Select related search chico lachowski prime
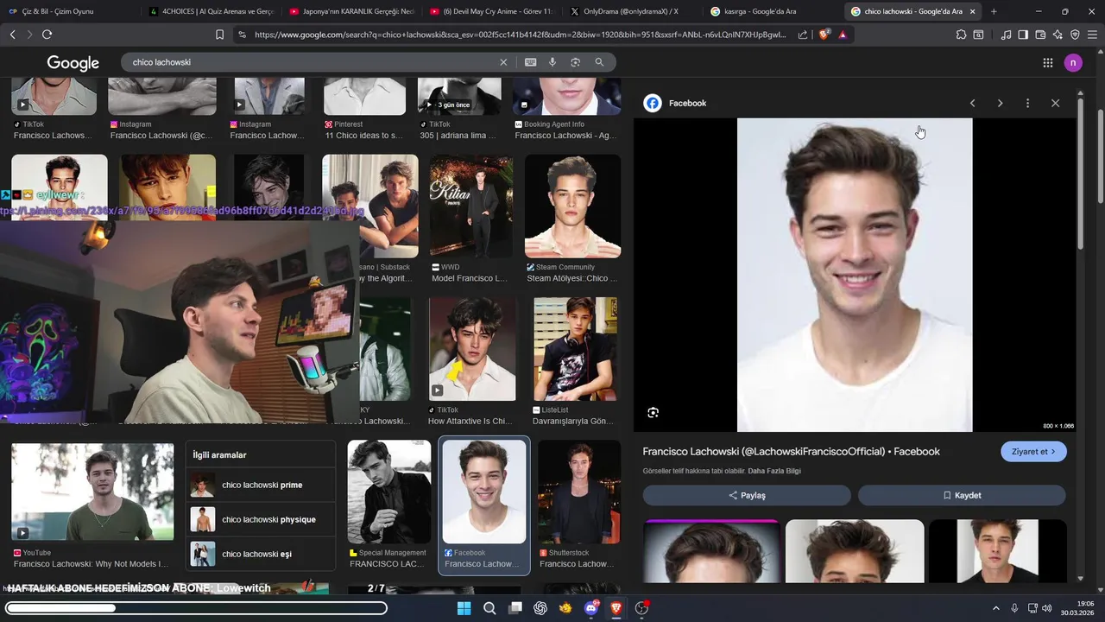 pyautogui.click(x=261, y=485)
